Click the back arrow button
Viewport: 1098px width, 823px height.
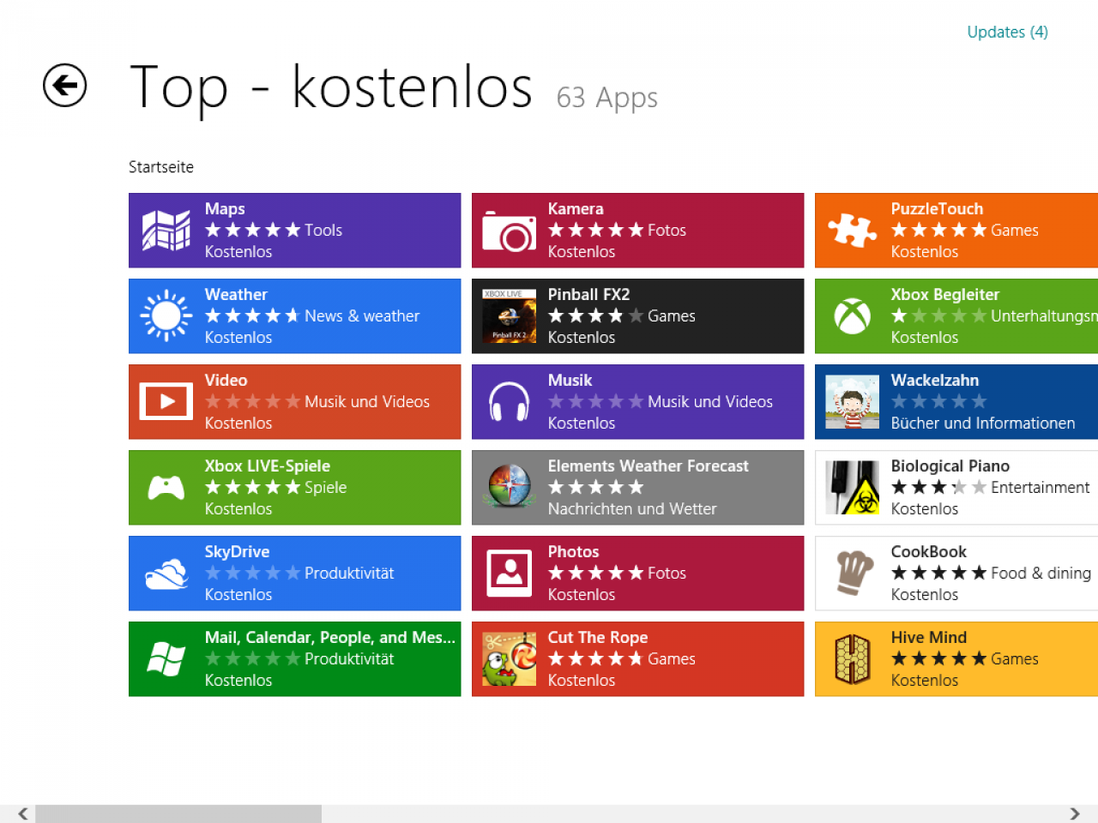coord(65,86)
